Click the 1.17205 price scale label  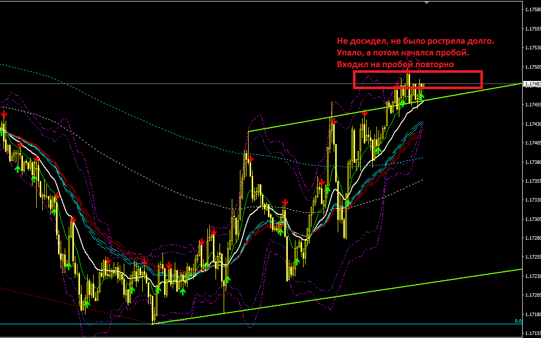click(x=533, y=295)
